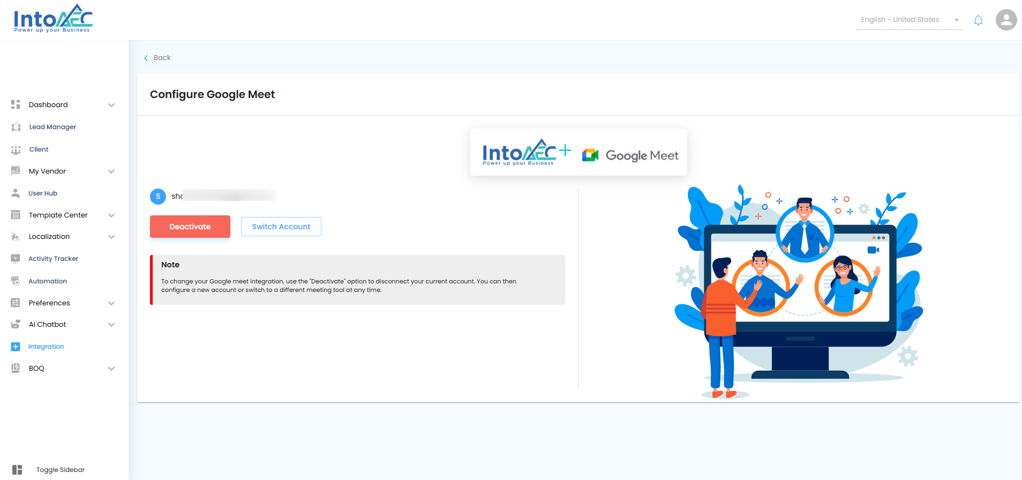
Task: Click the Back chevron arrow icon
Action: (x=146, y=58)
